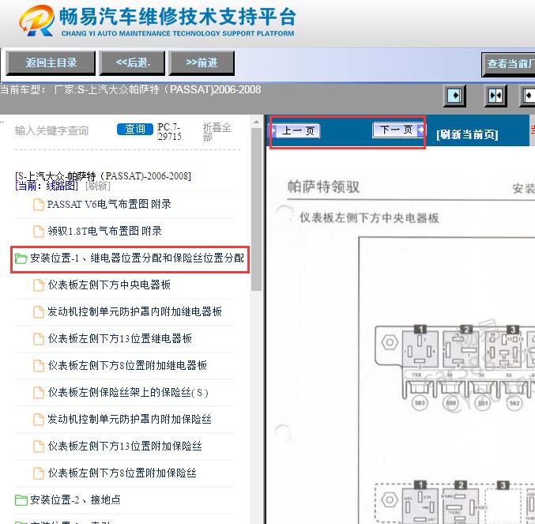Click the 查询 search button
The height and width of the screenshot is (524, 535).
coord(135,130)
